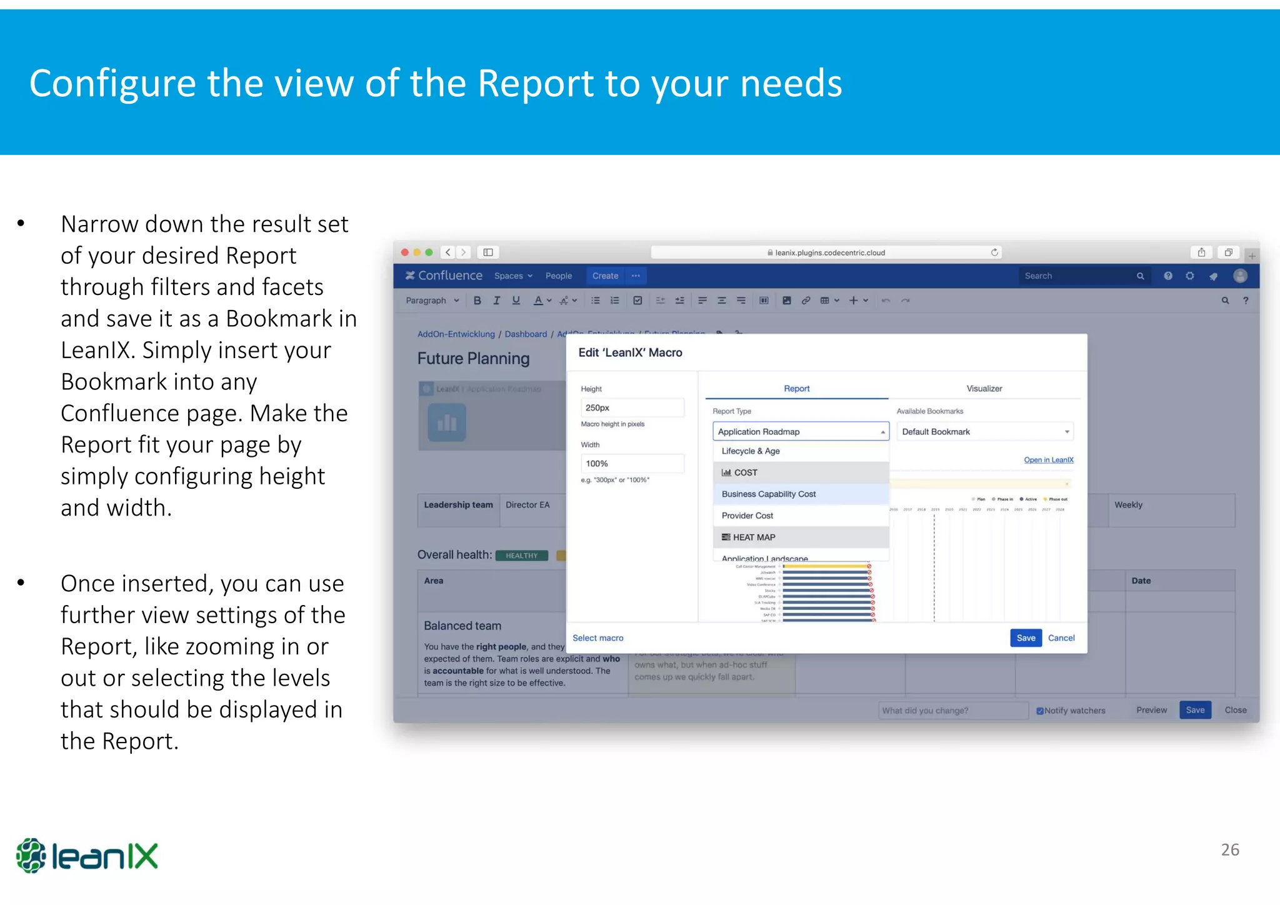The image size is (1280, 905).
Task: Undo the last edit
Action: (x=886, y=301)
